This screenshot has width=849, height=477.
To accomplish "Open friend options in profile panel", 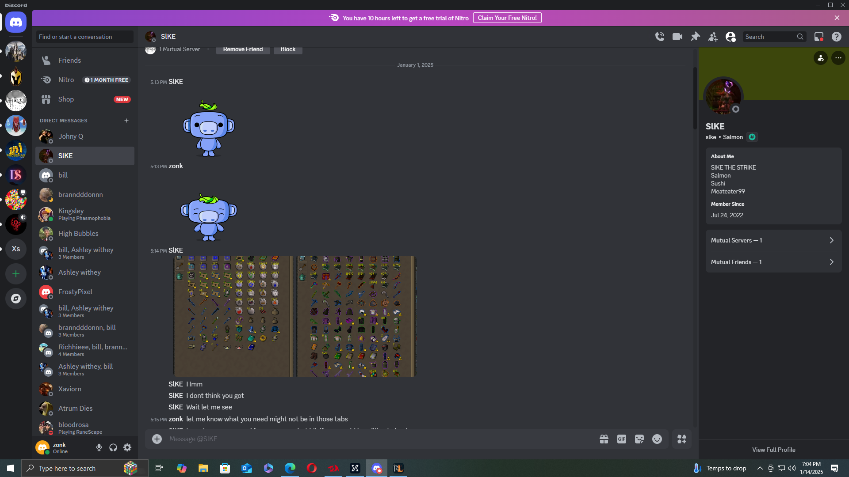I will (821, 58).
